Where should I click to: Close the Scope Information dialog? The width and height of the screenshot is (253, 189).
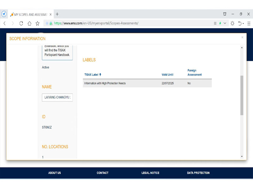click(242, 37)
